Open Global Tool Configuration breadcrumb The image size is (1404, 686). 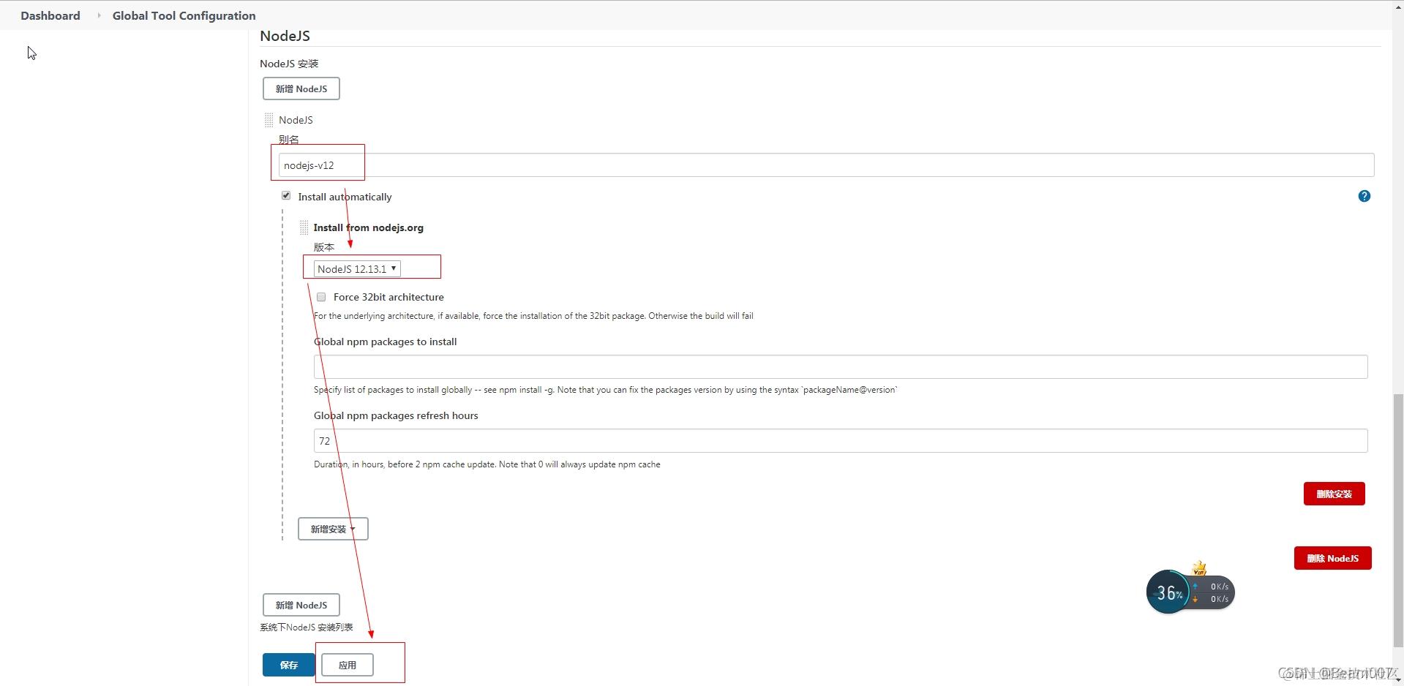pyautogui.click(x=184, y=15)
